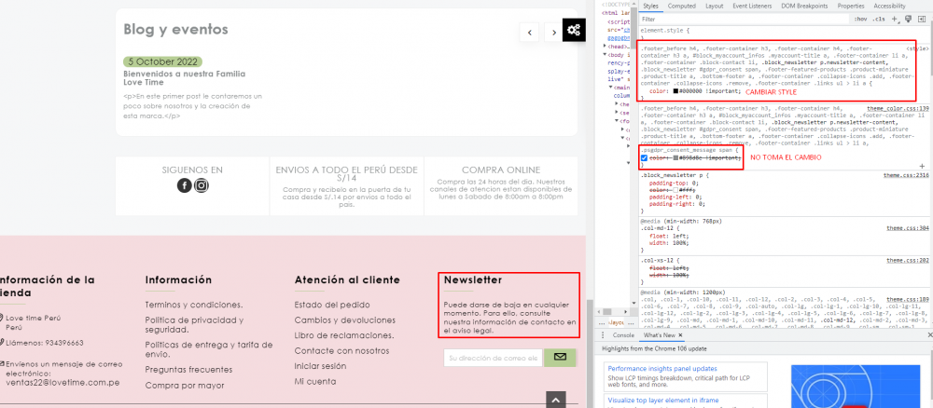This screenshot has height=408, width=933.
Task: Collapse the body element node
Action: [606, 54]
